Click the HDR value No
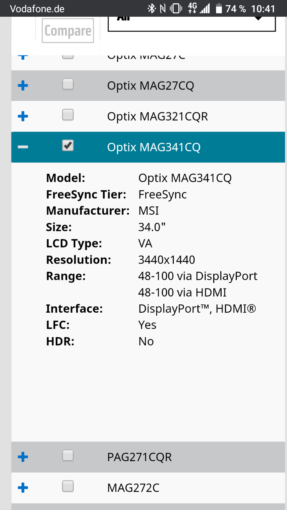Image resolution: width=287 pixels, height=510 pixels. tap(146, 342)
